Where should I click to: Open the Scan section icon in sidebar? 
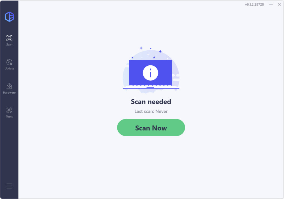click(x=9, y=38)
